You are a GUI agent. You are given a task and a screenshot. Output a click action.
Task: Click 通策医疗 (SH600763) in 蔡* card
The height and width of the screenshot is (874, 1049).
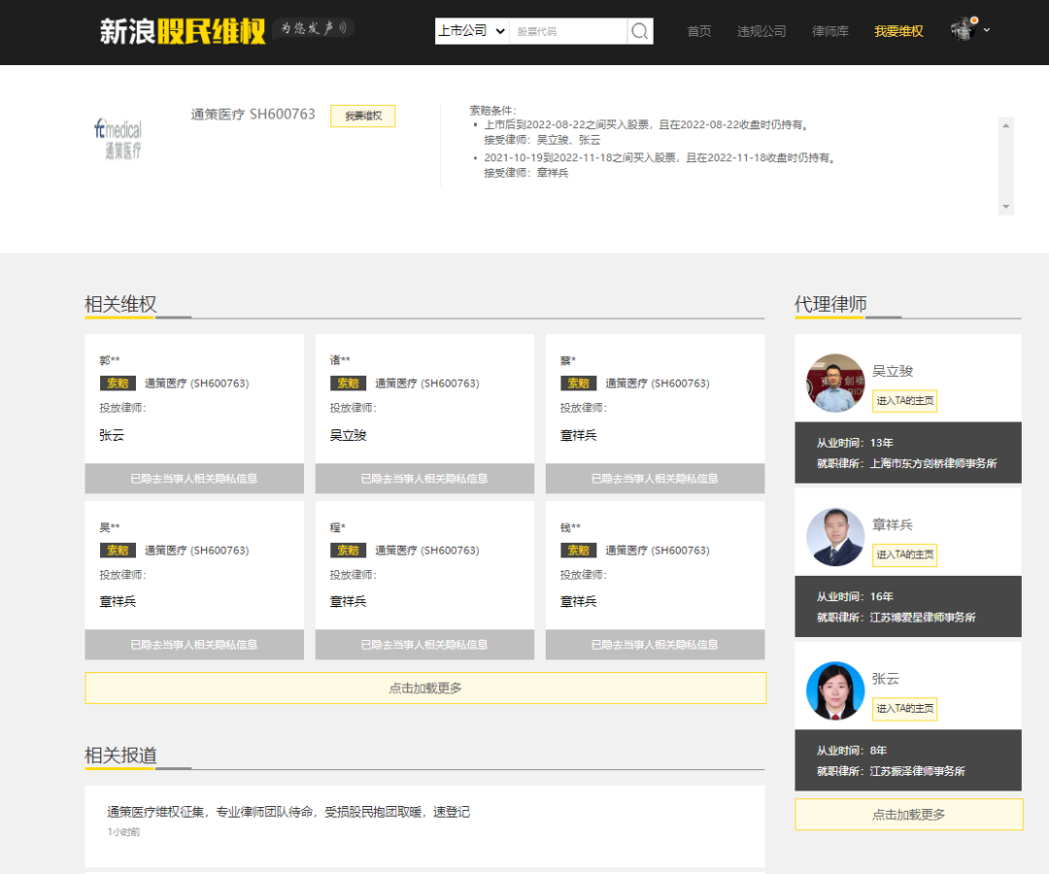657,384
